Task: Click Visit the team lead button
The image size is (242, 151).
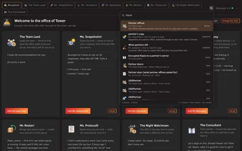Action: pos(16,111)
